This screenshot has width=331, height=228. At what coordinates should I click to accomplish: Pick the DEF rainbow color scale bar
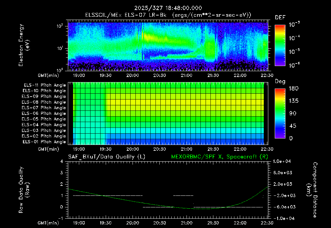280,45
